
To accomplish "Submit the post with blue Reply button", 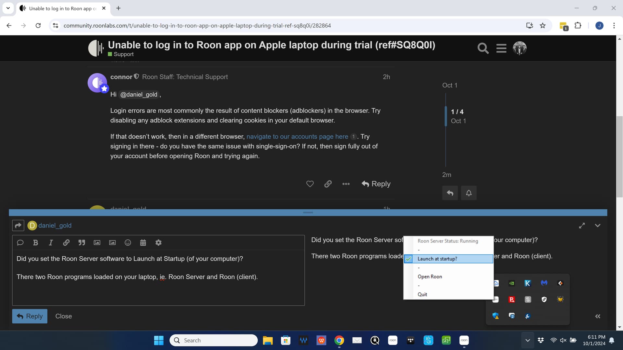I will [x=30, y=316].
